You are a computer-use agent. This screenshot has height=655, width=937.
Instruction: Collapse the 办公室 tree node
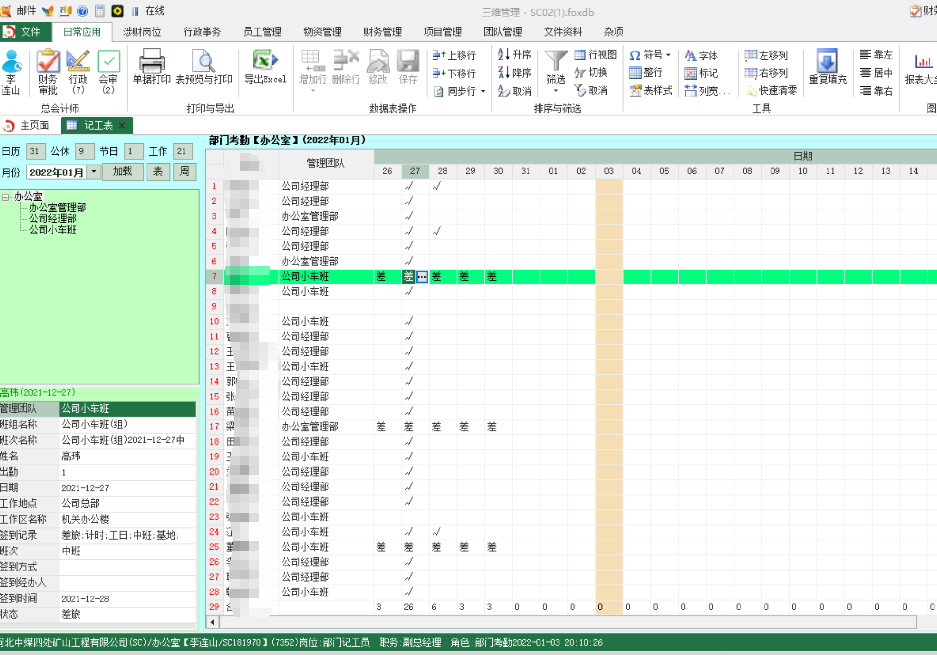point(5,197)
